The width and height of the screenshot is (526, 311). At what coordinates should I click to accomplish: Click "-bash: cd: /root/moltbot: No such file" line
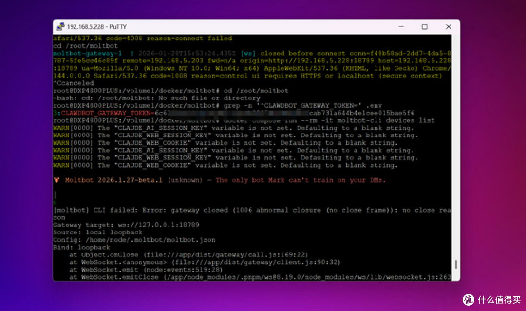tap(157, 98)
